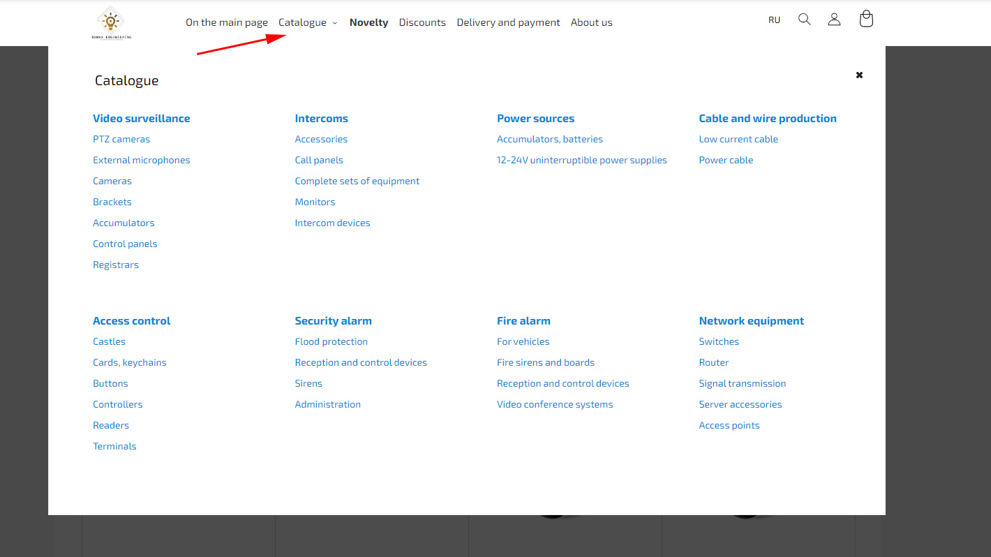
Task: Choose 12-24V uninterruptible power supplies
Action: [581, 160]
